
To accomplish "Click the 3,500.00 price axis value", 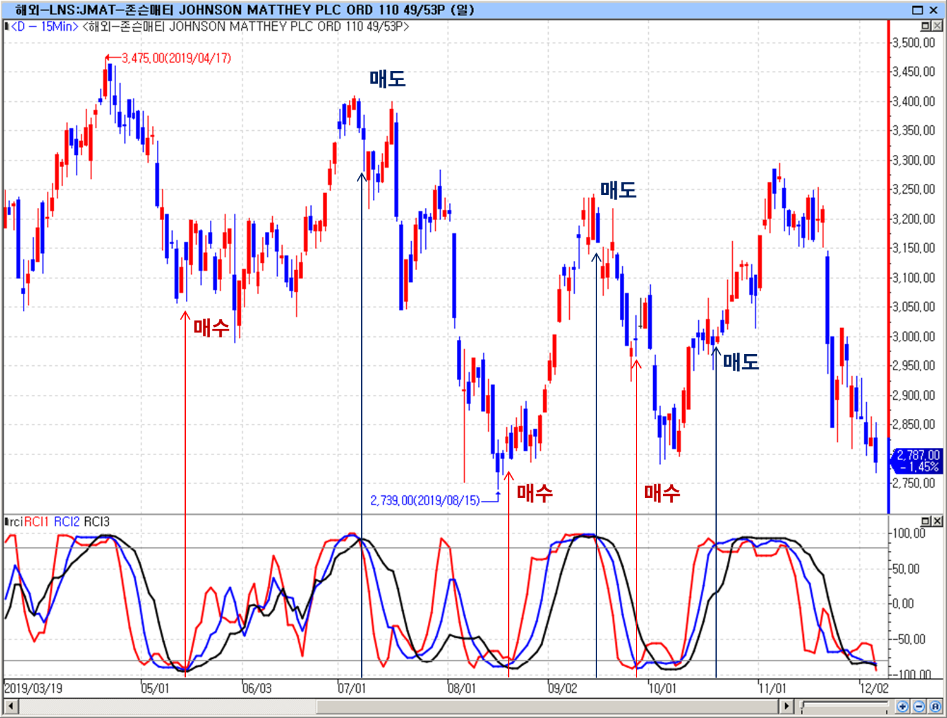I will click(x=914, y=43).
